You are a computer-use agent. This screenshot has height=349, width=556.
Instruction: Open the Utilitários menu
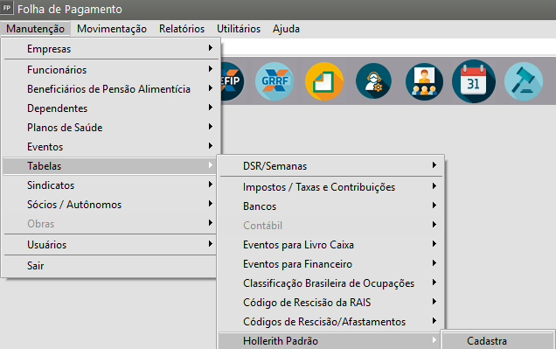tap(239, 29)
